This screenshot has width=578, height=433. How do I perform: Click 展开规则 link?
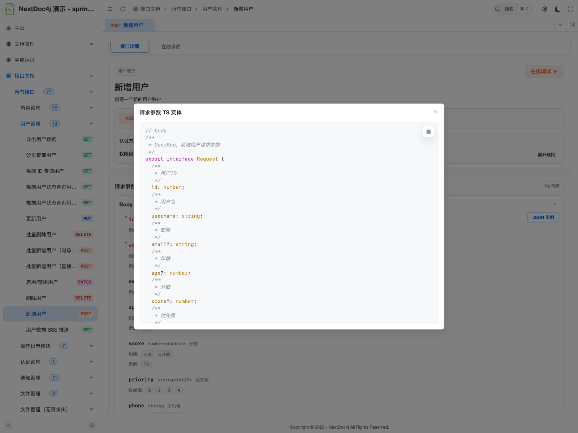point(546,154)
